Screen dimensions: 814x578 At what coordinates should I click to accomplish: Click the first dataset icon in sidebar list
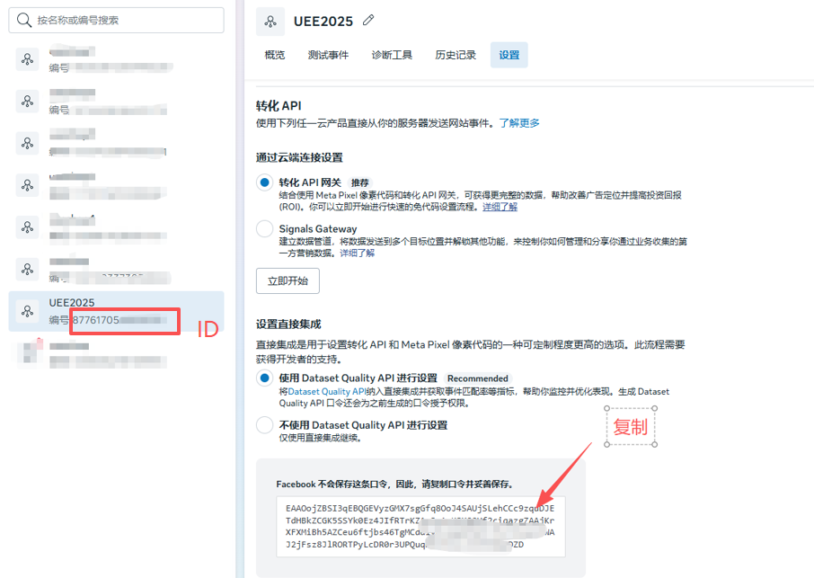27,59
